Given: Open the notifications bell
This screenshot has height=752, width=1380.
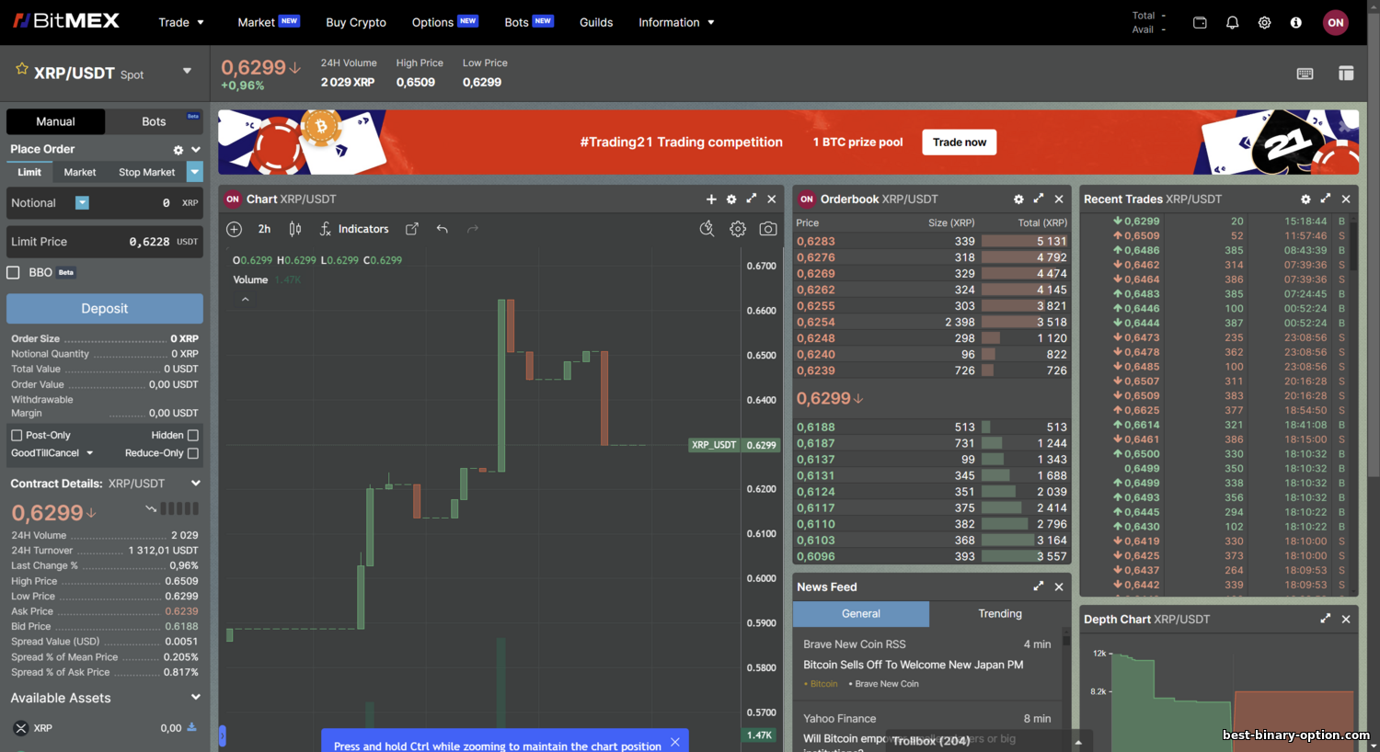Looking at the screenshot, I should point(1232,22).
